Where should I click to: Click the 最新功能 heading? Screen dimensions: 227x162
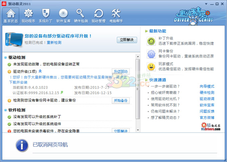click(158, 31)
